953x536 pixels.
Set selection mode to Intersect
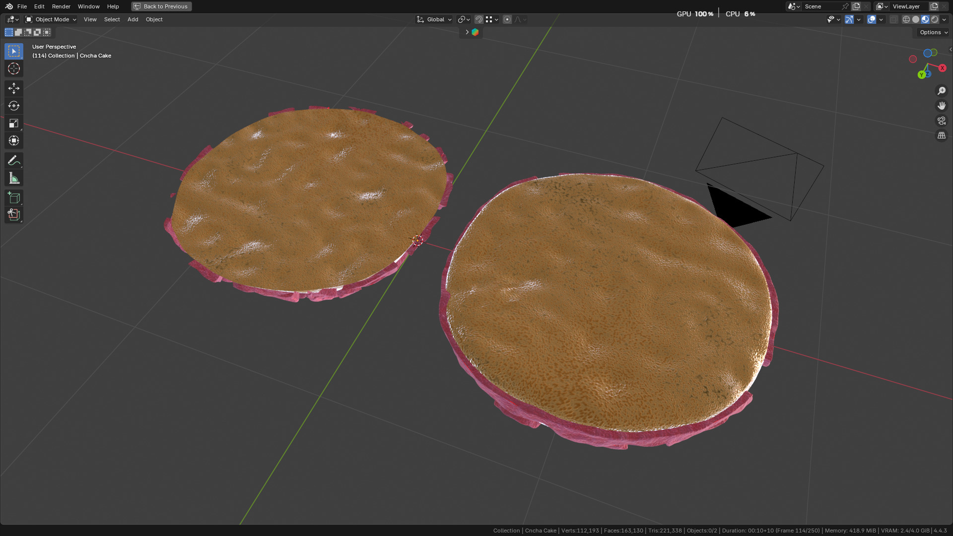tap(47, 32)
